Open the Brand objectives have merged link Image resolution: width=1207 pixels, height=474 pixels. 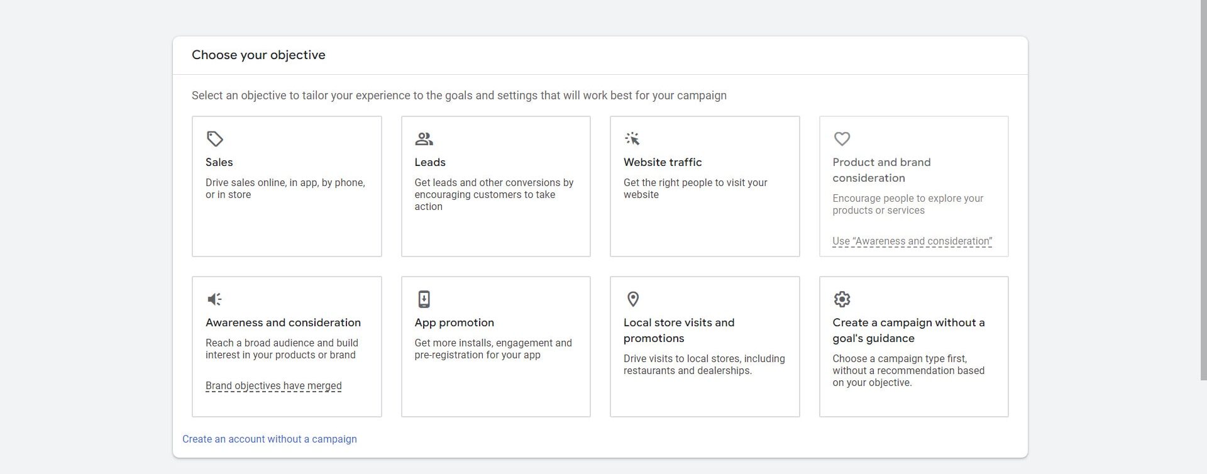coord(273,386)
